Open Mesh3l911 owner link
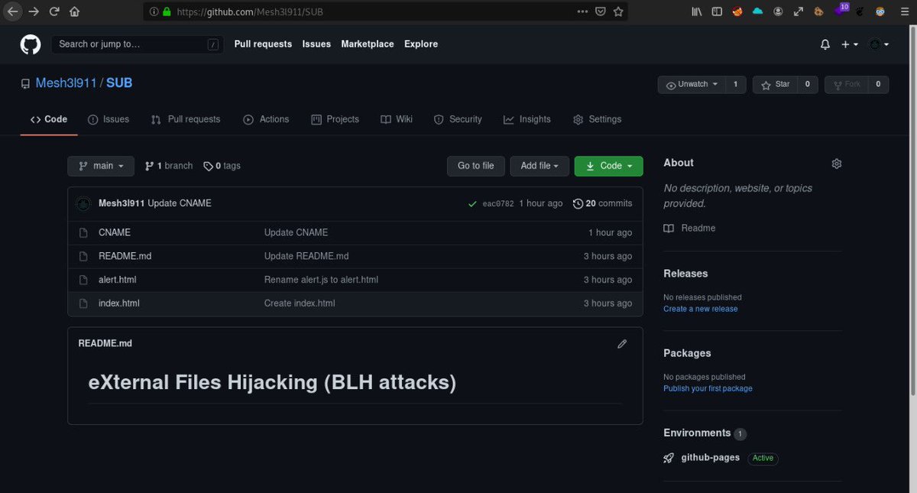This screenshot has width=917, height=493. [x=66, y=83]
